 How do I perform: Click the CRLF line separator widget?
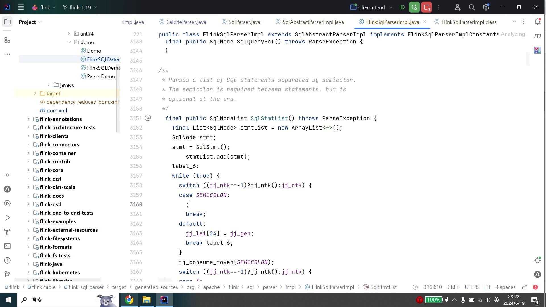point(453,287)
